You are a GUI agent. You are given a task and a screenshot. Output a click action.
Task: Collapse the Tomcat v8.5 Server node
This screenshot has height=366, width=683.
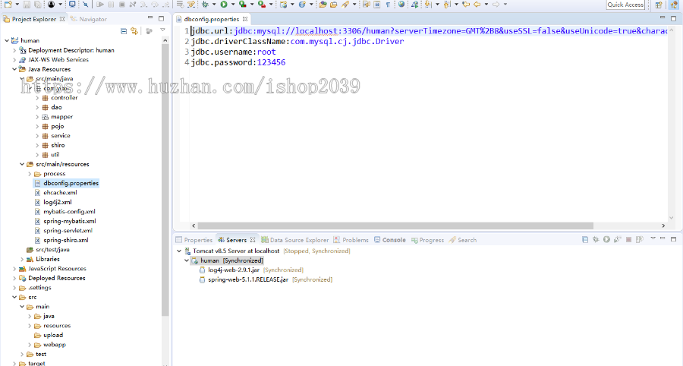179,251
